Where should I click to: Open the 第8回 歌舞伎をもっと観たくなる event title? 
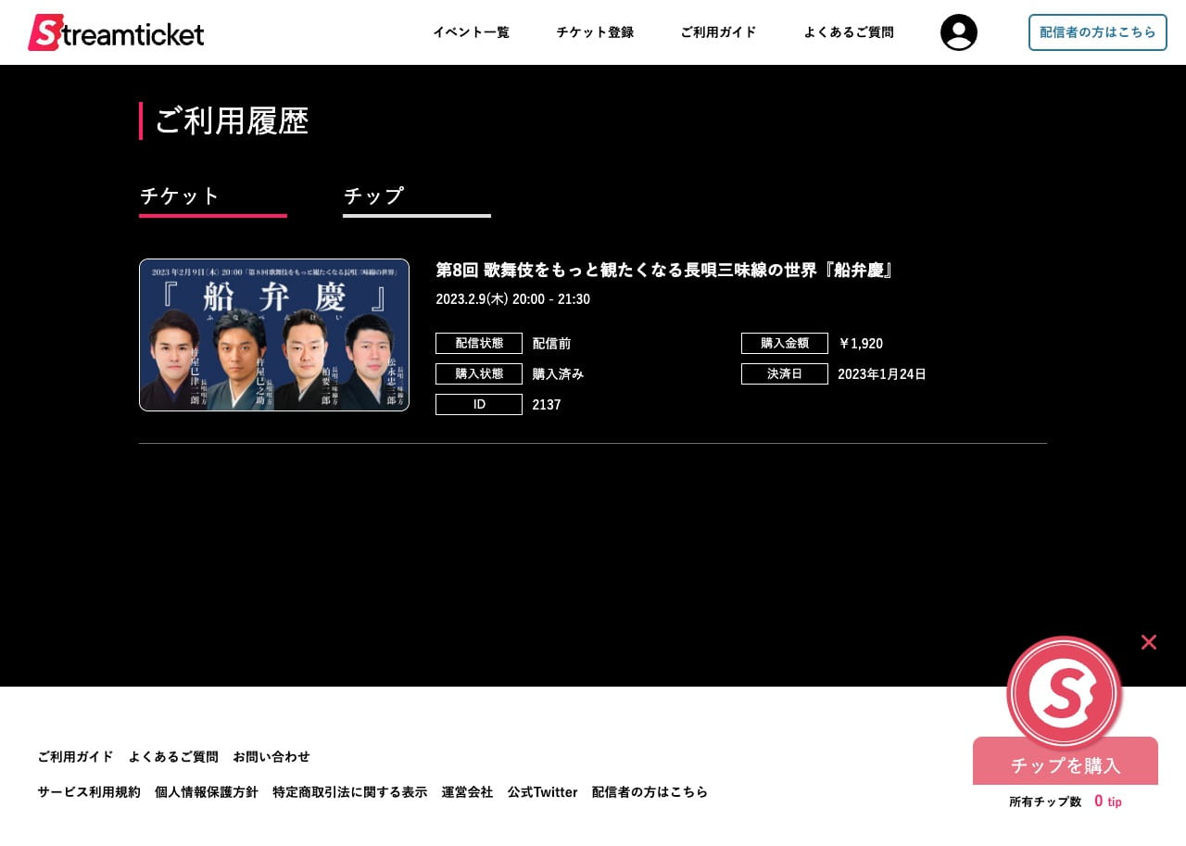[664, 270]
